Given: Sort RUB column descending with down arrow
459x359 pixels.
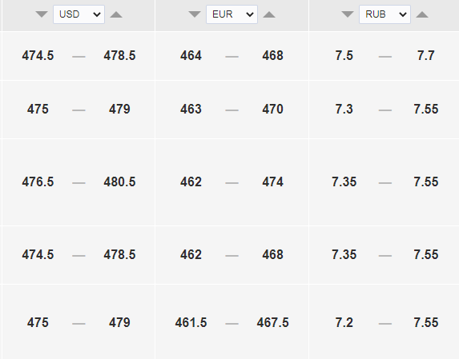Looking at the screenshot, I should (x=348, y=14).
